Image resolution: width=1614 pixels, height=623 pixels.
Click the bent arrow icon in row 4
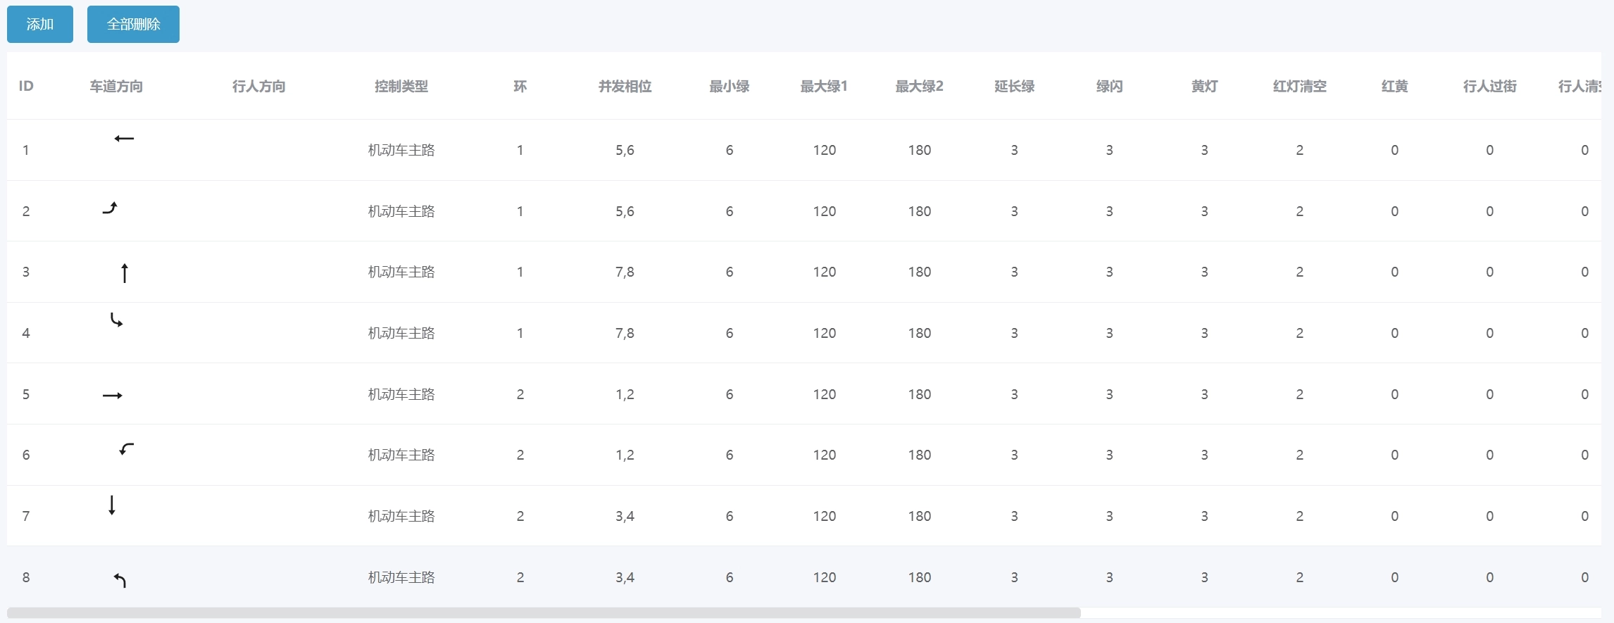116,320
